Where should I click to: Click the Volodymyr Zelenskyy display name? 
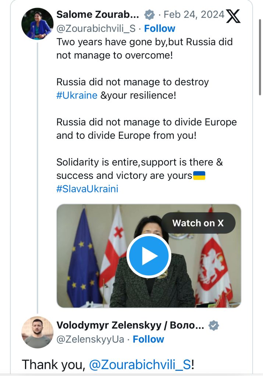pos(130,325)
